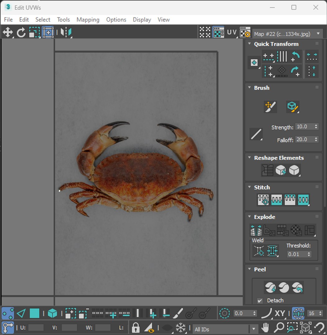
Task: Click Space Horizontally icon
Action: (x=312, y=56)
